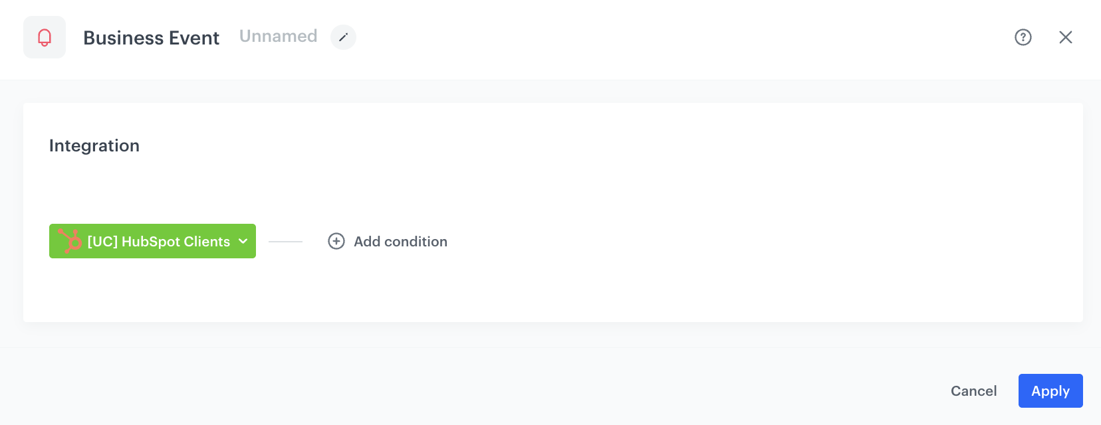Click the help icon in the top-right area

tap(1023, 38)
